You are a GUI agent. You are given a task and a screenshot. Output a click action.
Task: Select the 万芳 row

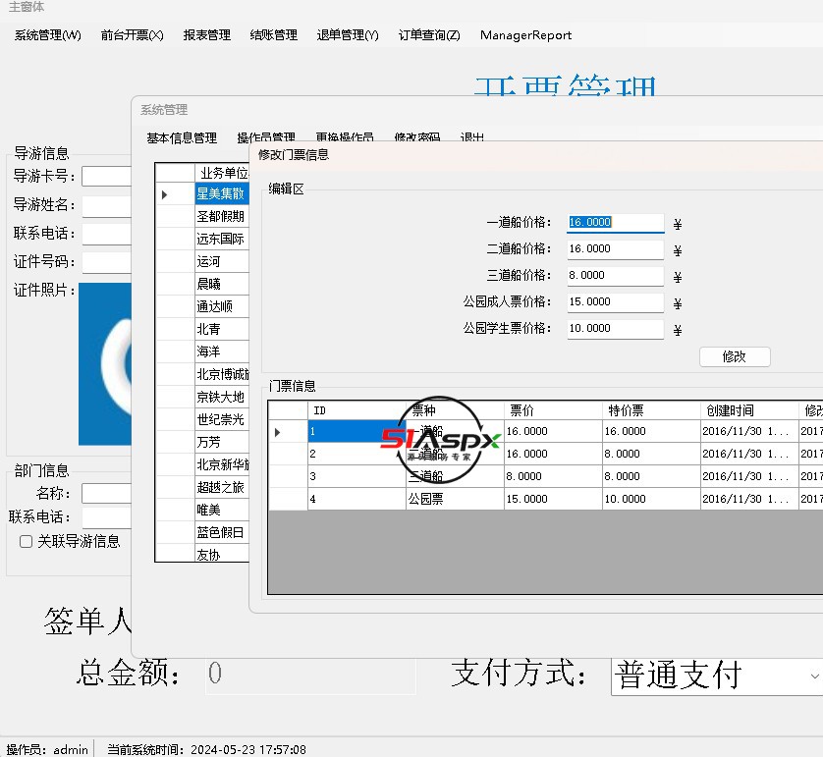click(x=222, y=442)
